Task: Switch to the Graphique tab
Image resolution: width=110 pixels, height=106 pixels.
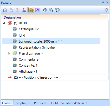Action: click(x=23, y=103)
